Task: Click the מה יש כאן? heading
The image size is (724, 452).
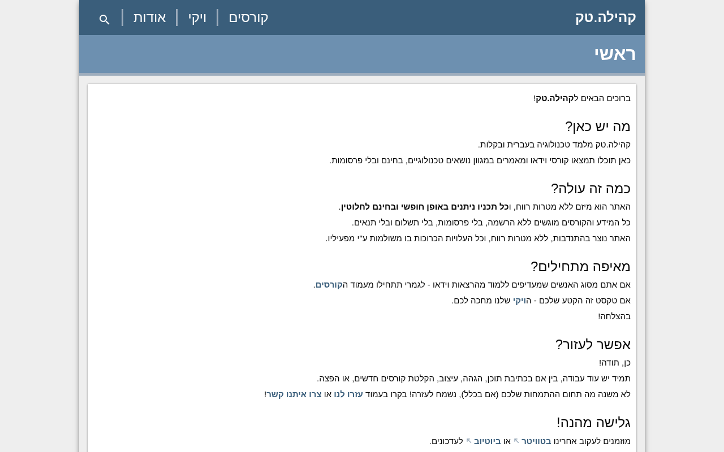Action: [x=598, y=126]
